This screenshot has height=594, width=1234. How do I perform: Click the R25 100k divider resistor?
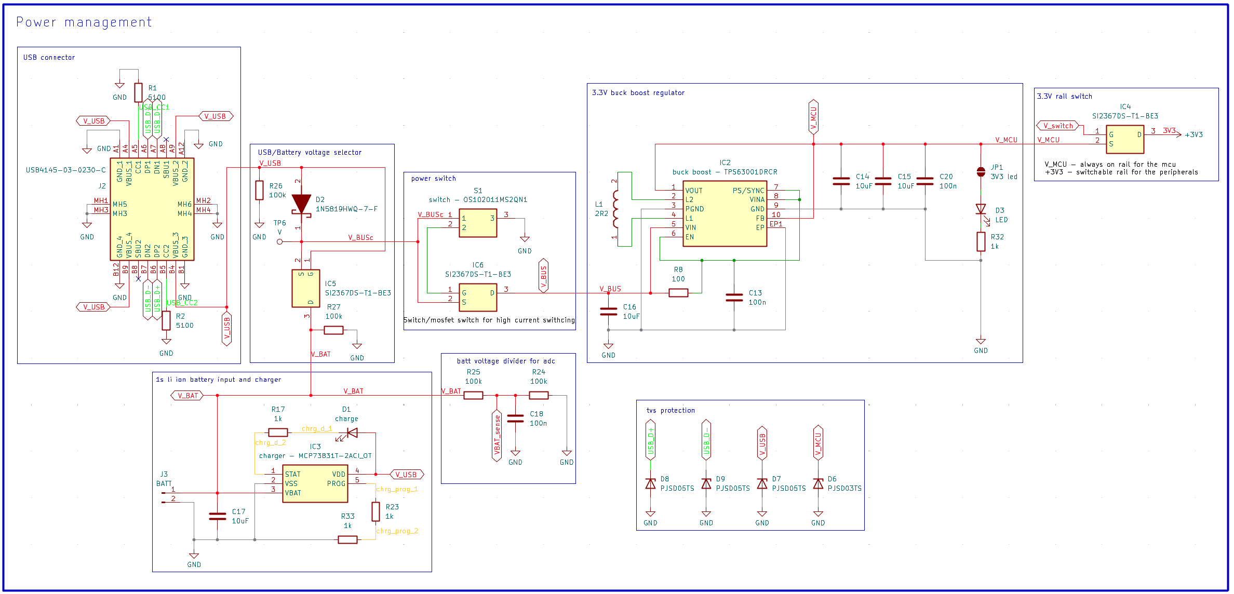(x=473, y=395)
